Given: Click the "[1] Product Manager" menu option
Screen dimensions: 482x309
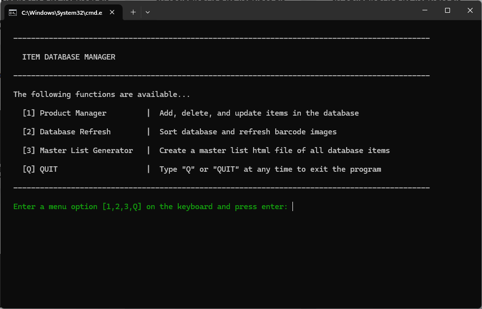Looking at the screenshot, I should pos(64,113).
